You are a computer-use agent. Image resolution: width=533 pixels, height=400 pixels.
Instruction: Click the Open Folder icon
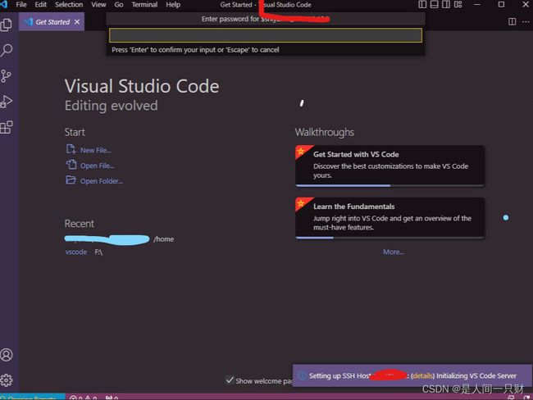71,180
